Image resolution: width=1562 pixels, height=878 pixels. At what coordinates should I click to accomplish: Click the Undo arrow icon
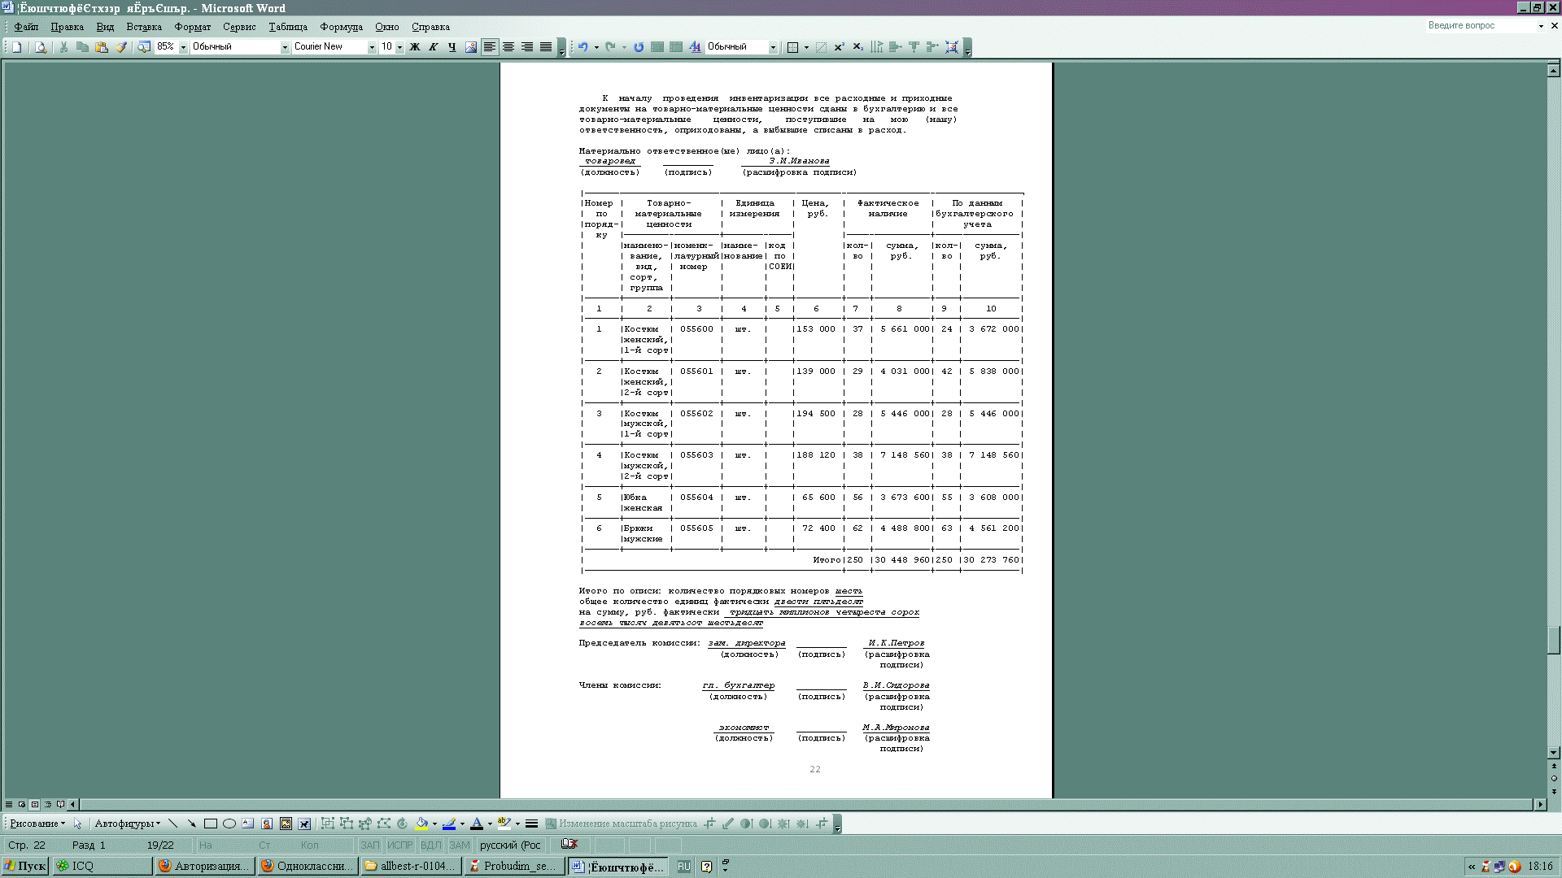point(582,47)
